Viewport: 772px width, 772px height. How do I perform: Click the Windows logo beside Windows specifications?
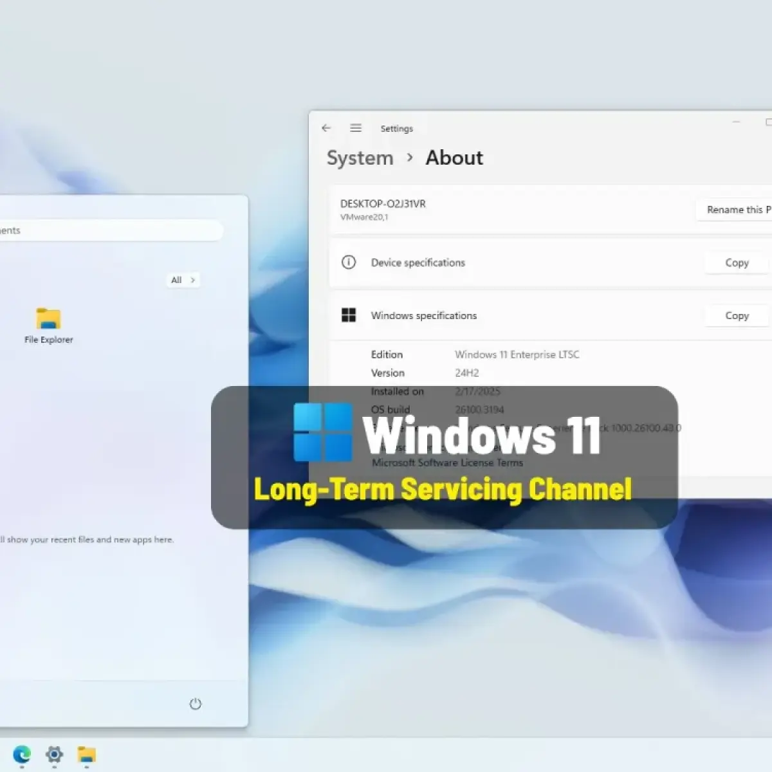click(x=349, y=315)
